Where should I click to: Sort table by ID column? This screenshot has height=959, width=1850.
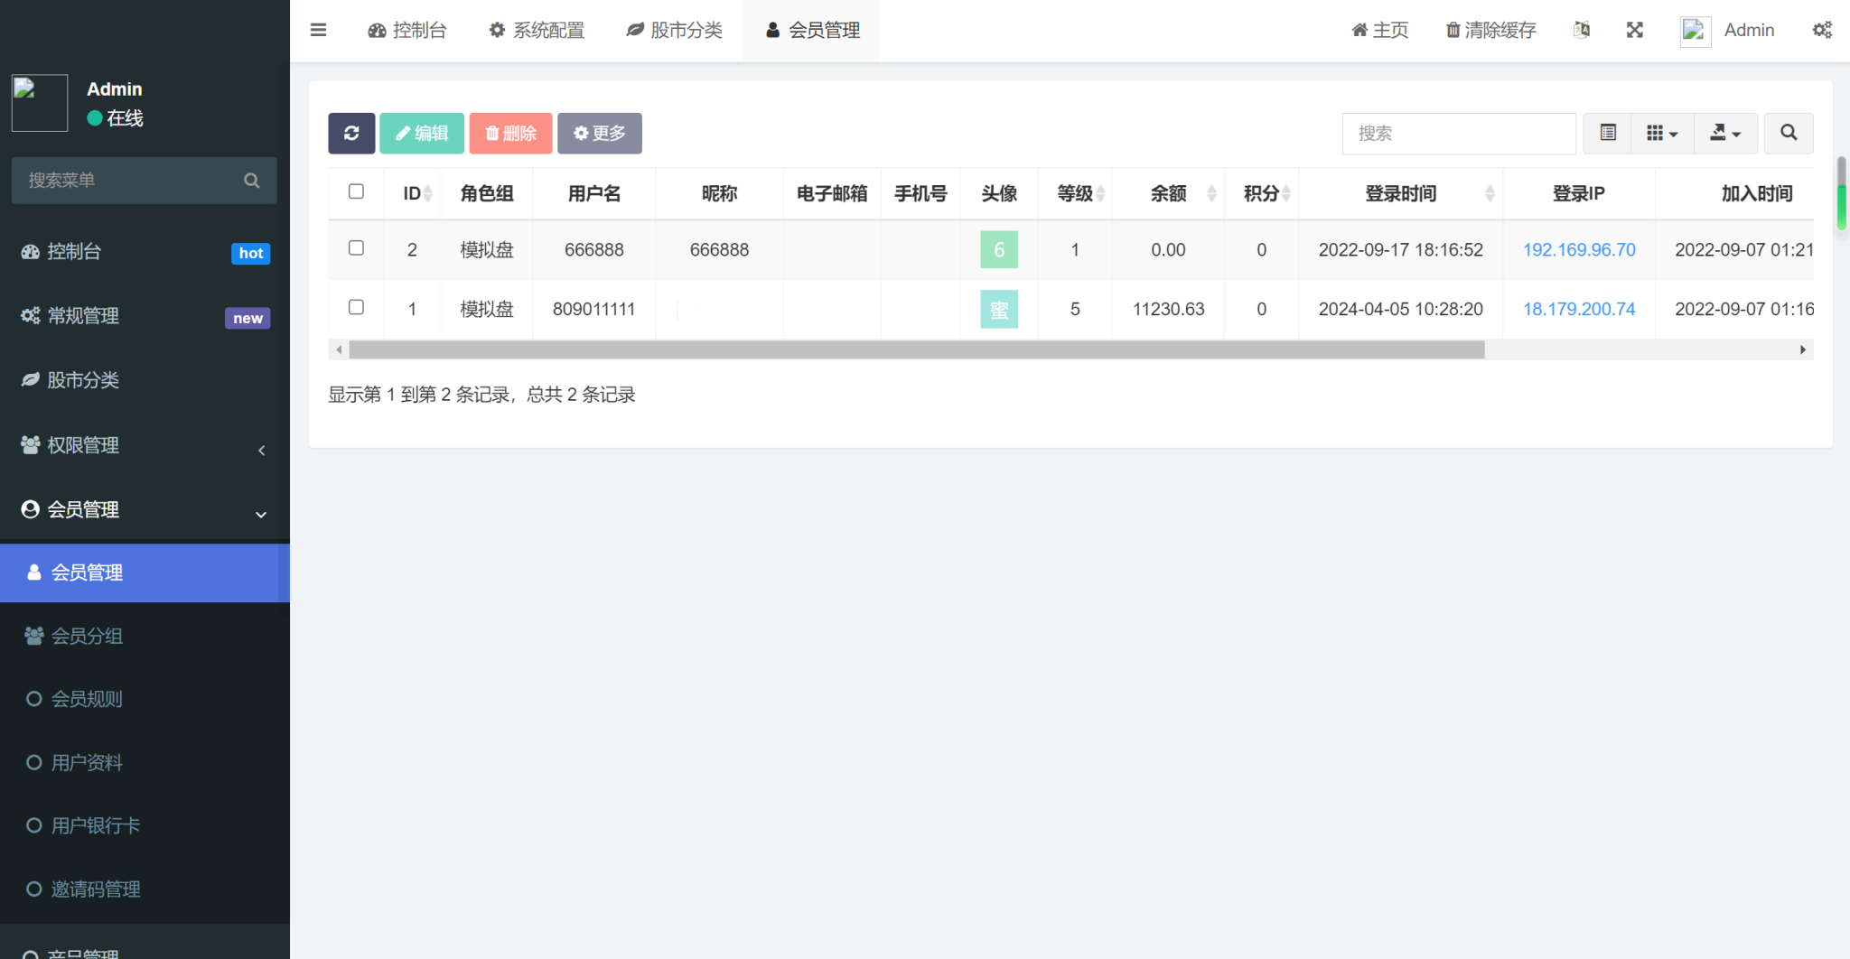tap(412, 193)
